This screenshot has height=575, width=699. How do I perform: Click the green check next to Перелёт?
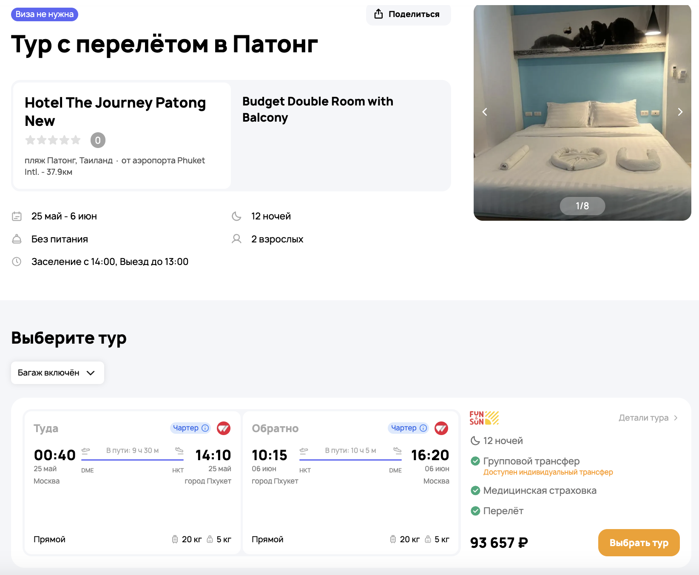pyautogui.click(x=475, y=511)
